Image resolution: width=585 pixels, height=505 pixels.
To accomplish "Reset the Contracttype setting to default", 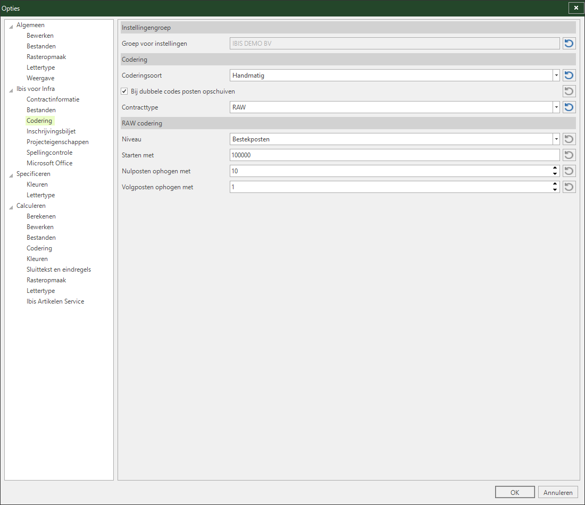I will 569,107.
